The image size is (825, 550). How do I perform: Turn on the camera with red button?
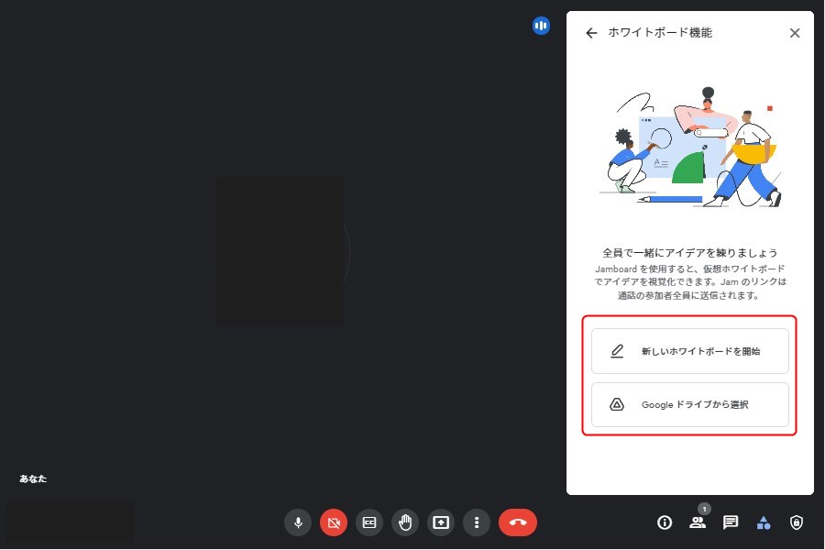pos(334,522)
